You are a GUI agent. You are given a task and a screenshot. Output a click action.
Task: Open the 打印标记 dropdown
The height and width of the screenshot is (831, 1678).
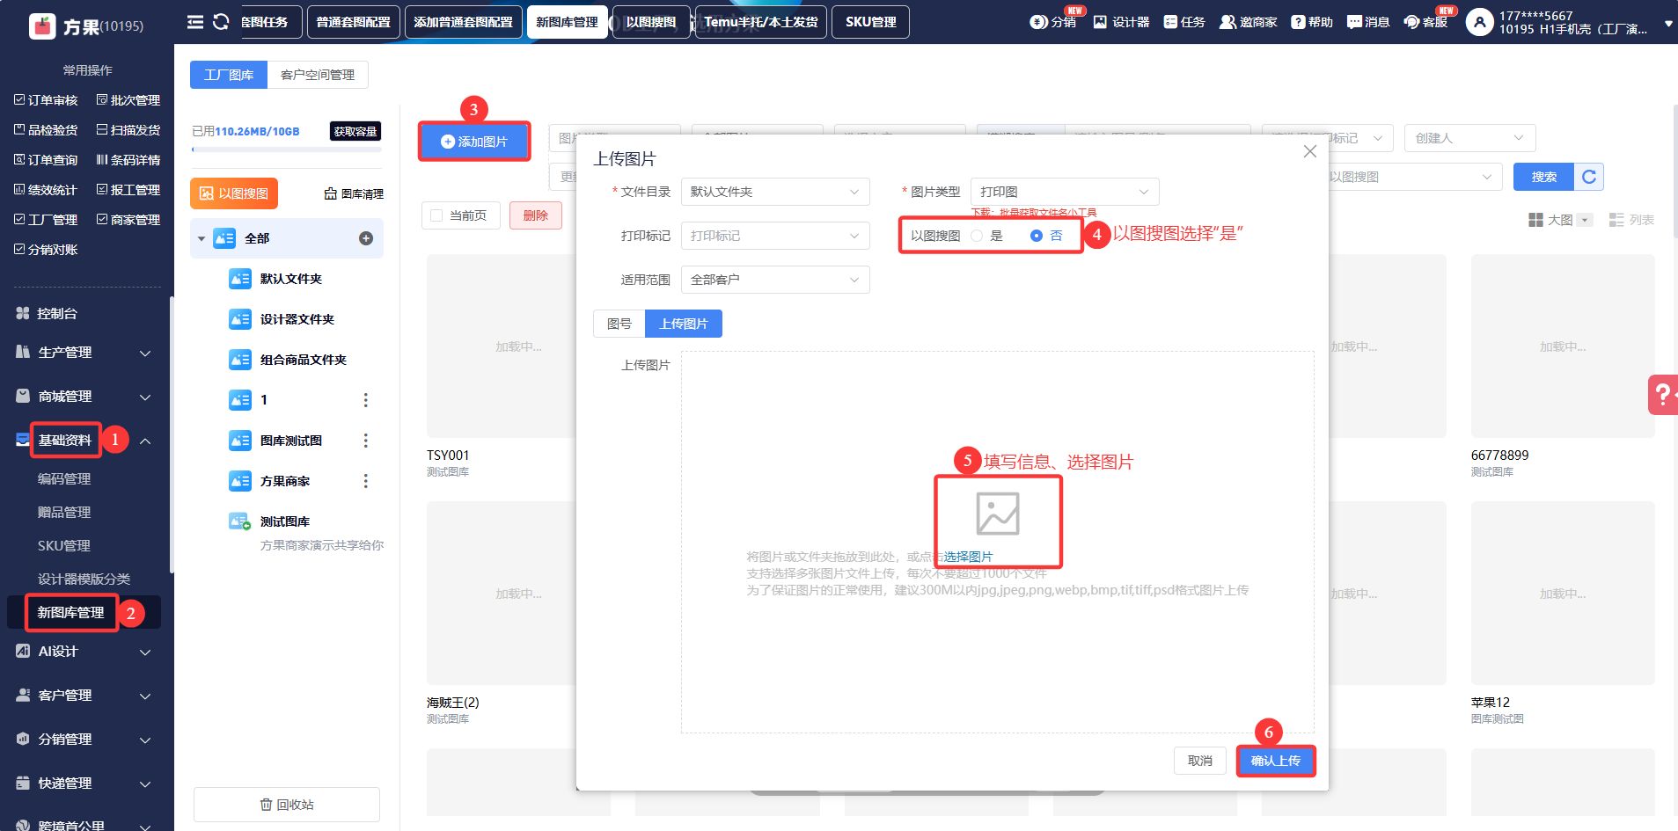pos(775,236)
